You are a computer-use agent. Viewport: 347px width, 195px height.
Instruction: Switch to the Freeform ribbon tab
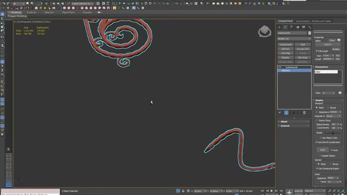point(31,12)
